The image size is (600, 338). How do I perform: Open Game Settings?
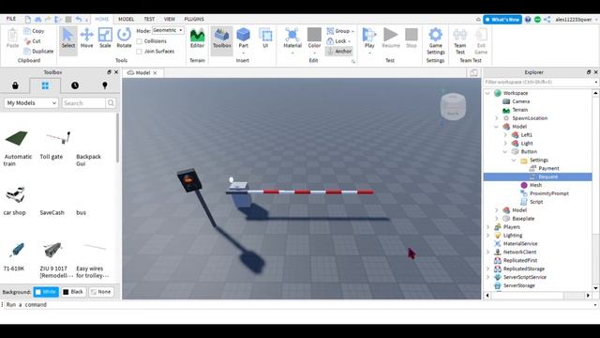coord(435,41)
